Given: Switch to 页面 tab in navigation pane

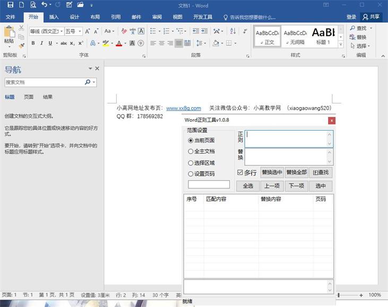Looking at the screenshot, I should (29, 97).
